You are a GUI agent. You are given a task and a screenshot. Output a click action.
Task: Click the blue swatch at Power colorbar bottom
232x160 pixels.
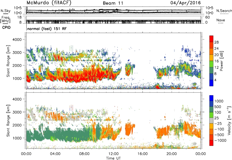click(211, 83)
